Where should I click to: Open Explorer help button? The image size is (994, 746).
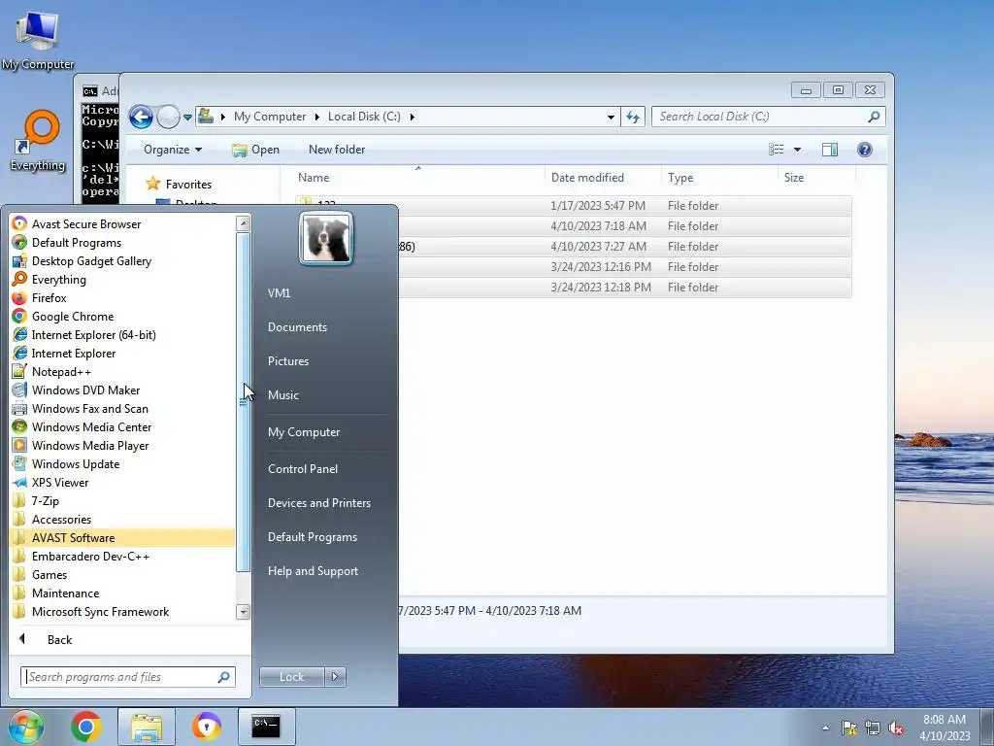(864, 149)
